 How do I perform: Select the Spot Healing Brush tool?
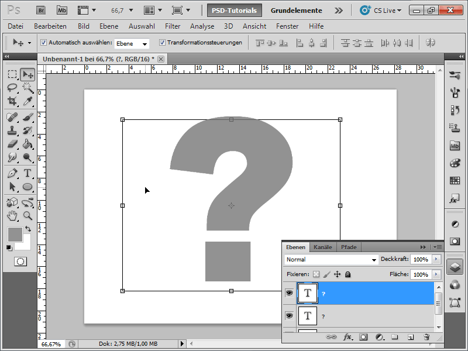point(12,117)
